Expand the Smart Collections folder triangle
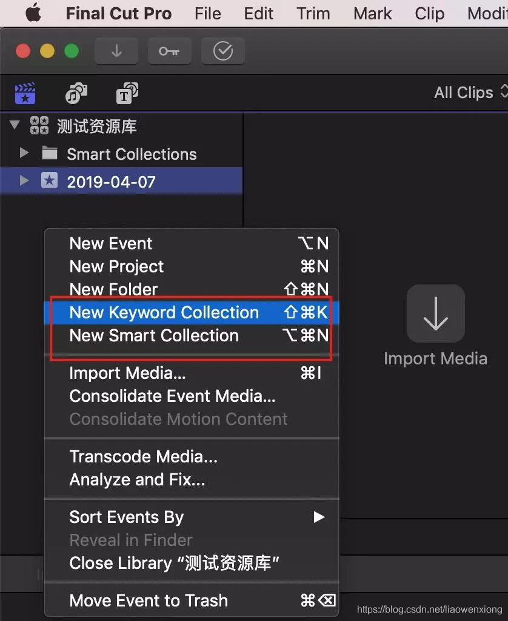The image size is (508, 621). (24, 153)
